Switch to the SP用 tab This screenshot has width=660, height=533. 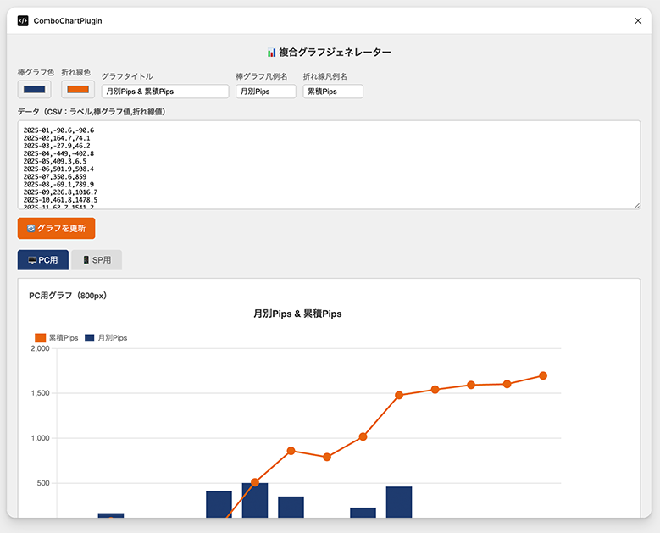tap(97, 260)
